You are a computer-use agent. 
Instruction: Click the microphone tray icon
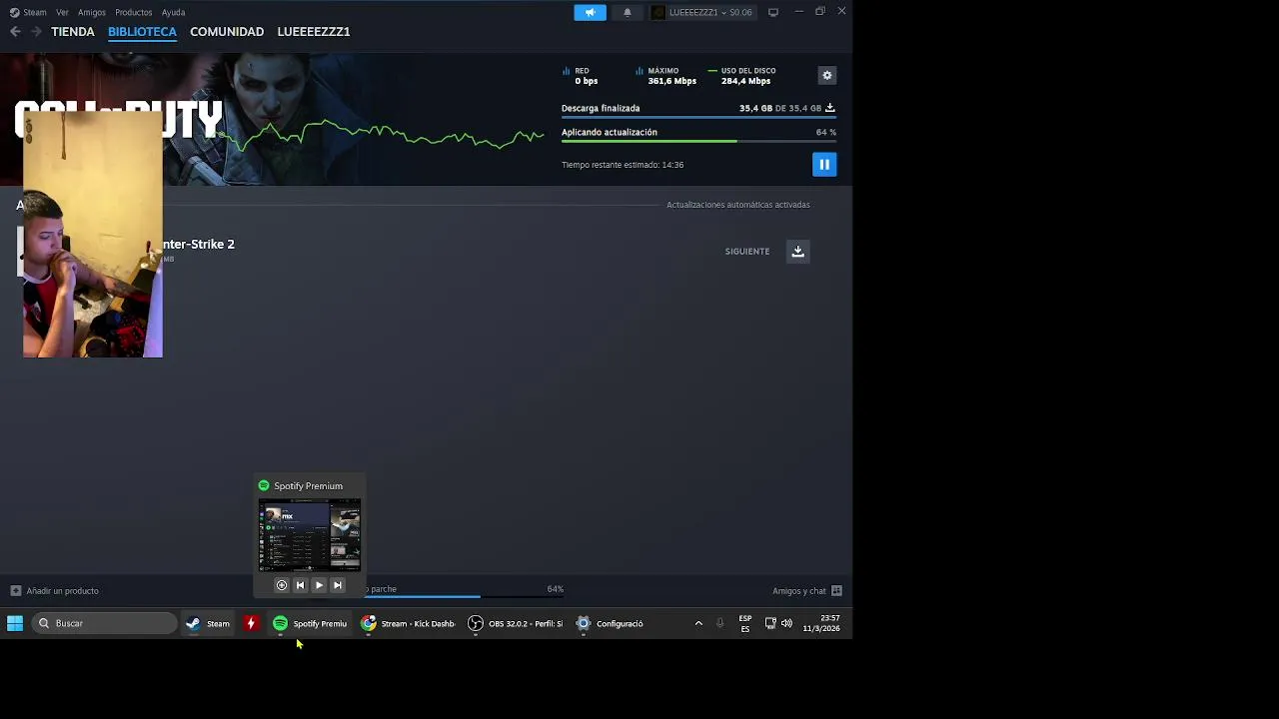pyautogui.click(x=719, y=623)
